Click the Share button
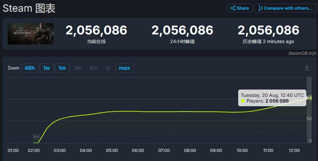 pos(240,8)
